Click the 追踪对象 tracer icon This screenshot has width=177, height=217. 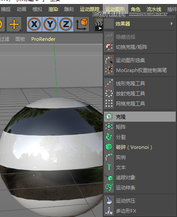coord(109,177)
